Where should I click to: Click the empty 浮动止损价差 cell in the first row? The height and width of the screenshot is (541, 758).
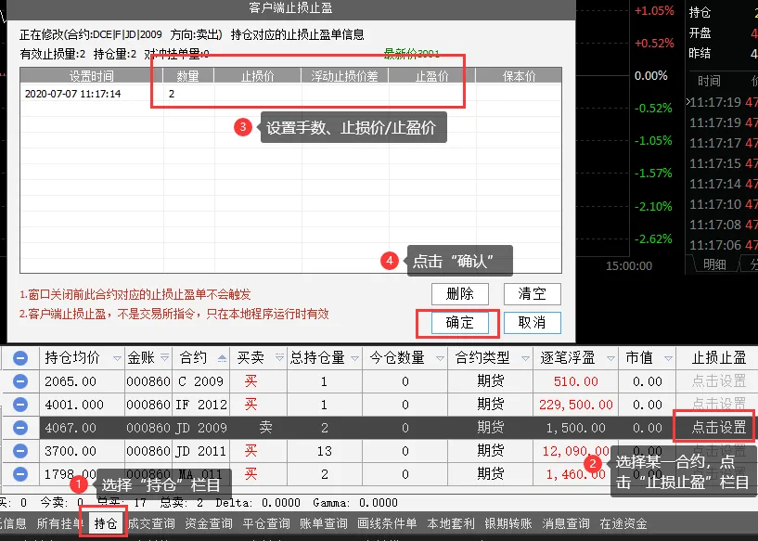click(x=345, y=94)
